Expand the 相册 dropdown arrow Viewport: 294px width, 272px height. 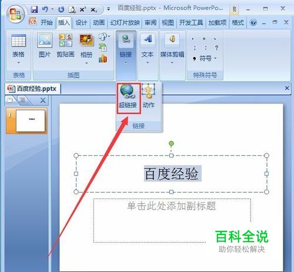click(x=86, y=63)
